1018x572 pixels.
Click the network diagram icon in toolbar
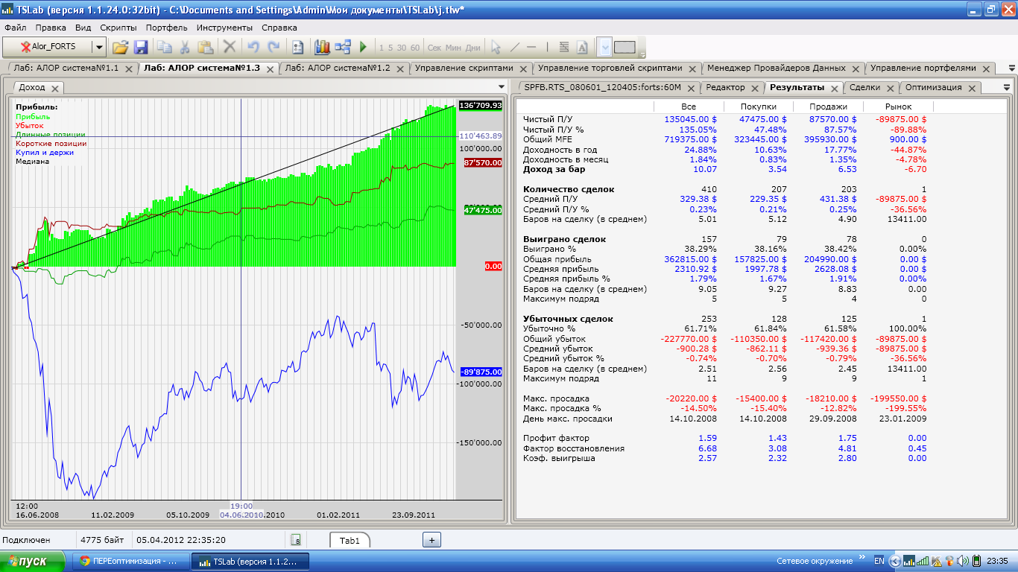click(343, 47)
